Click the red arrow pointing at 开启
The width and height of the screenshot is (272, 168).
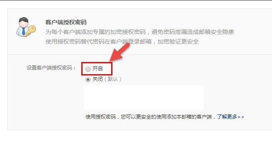pos(120,52)
